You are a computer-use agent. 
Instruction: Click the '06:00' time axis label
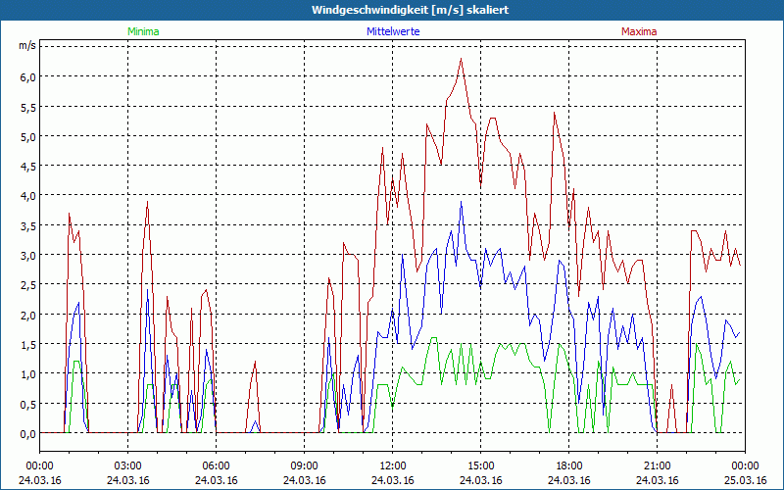tap(216, 466)
